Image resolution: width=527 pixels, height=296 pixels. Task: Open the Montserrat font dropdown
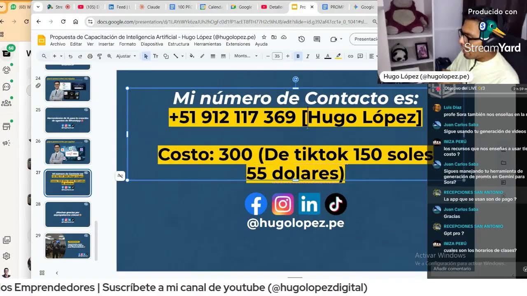[246, 56]
